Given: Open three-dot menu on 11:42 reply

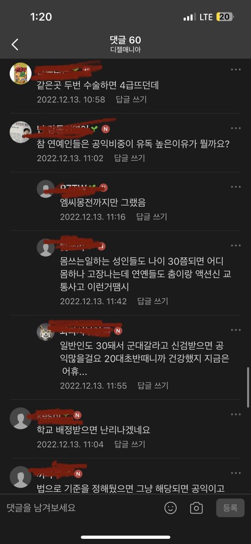Looking at the screenshot, I should click(236, 246).
